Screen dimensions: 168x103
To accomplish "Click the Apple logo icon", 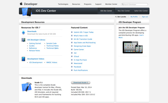I will pyautogui.click(x=21, y=4).
